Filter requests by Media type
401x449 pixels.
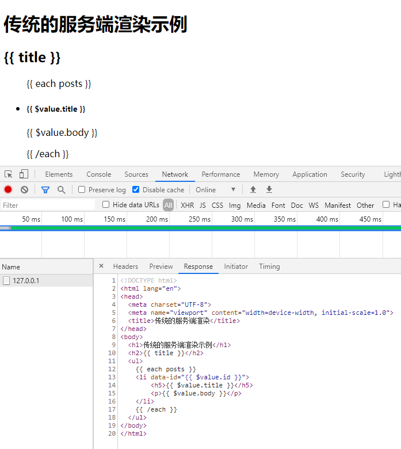coord(256,206)
